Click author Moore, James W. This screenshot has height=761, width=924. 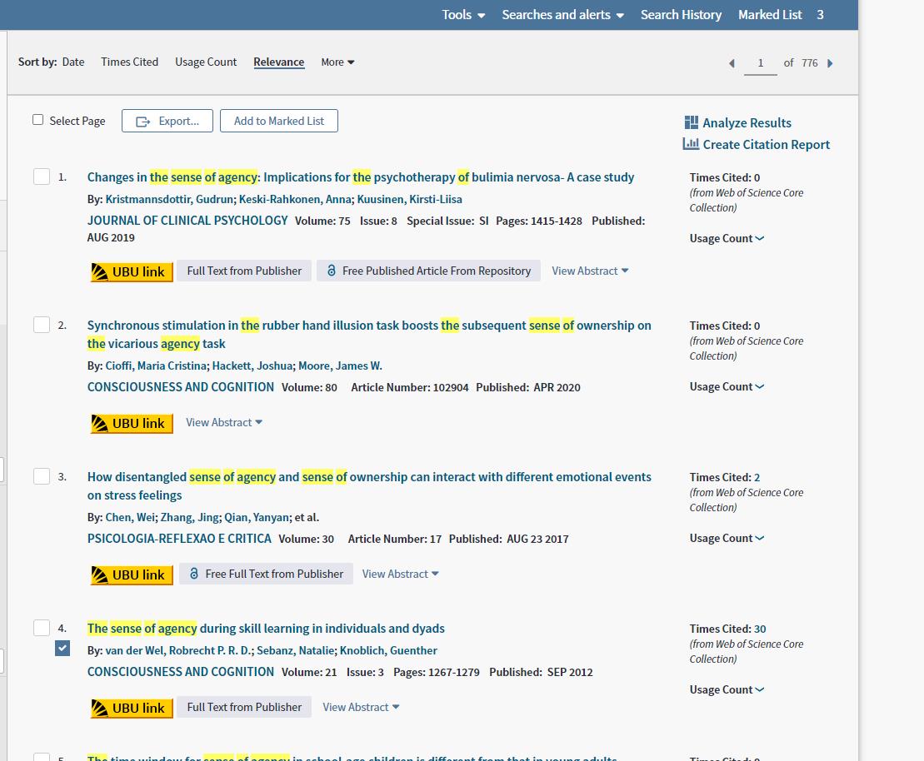click(x=340, y=366)
